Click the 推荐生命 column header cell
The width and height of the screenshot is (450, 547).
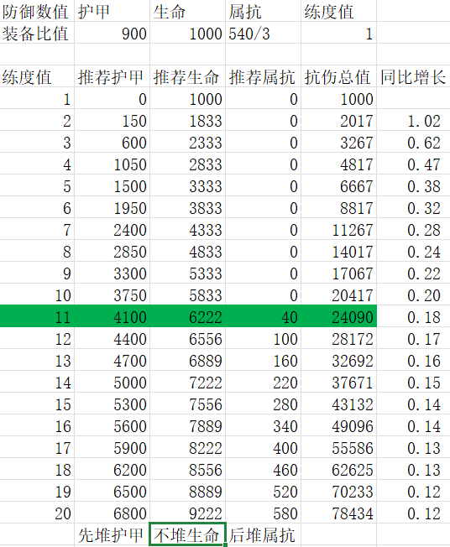pos(187,76)
